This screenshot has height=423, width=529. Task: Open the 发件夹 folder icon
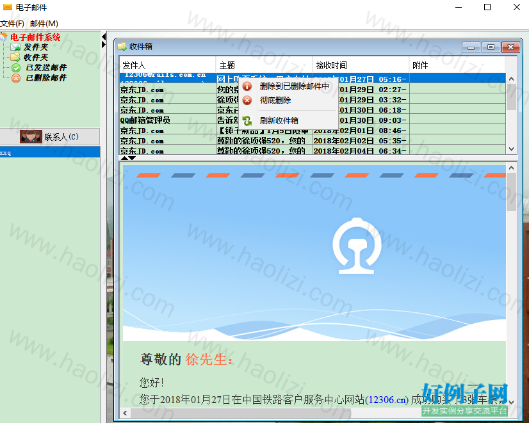pyautogui.click(x=15, y=47)
